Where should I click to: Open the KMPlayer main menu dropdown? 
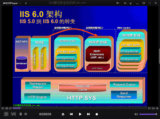12,3
